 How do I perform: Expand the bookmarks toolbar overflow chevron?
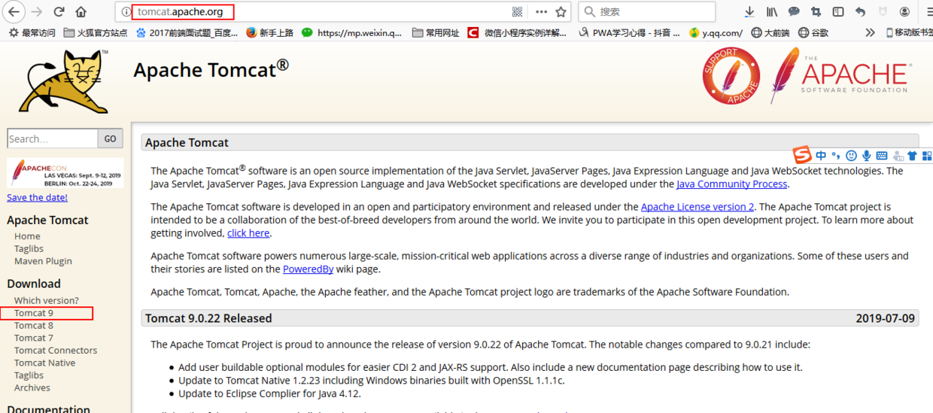click(871, 32)
